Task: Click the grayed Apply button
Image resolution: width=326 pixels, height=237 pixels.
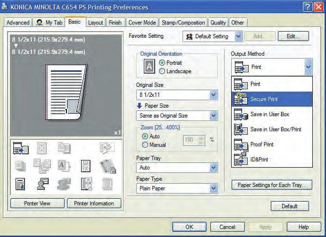Action: 266,227
